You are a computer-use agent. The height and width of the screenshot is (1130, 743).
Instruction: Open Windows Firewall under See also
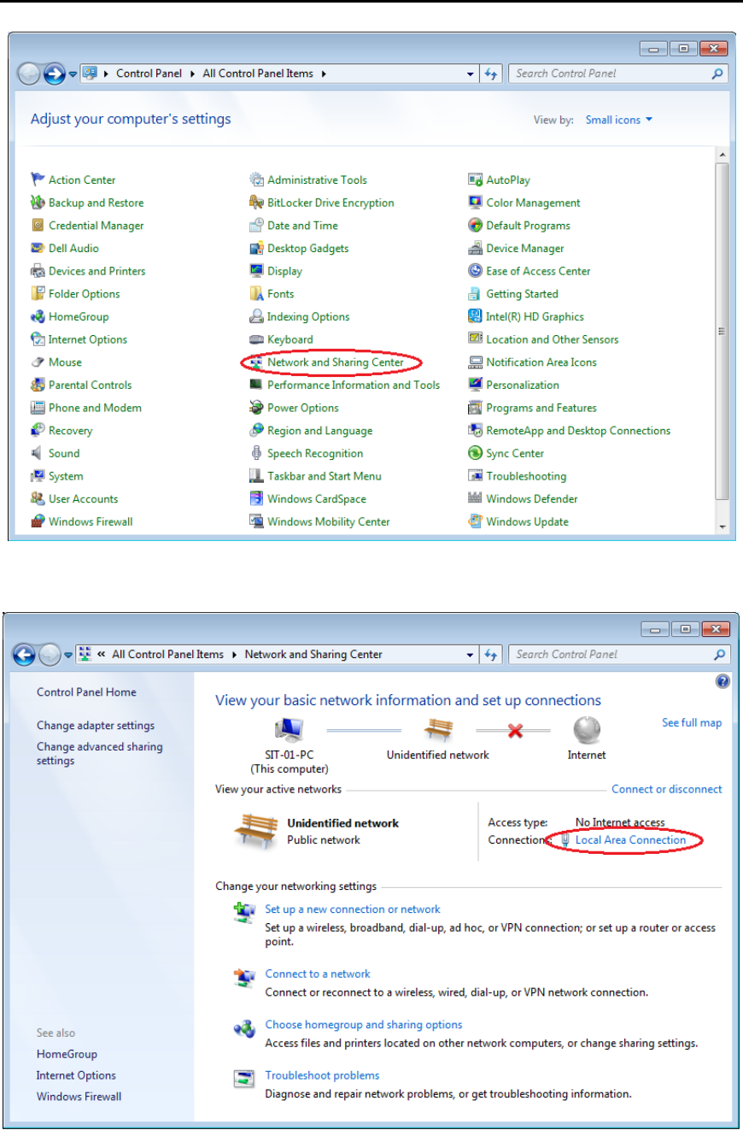[x=79, y=1097]
